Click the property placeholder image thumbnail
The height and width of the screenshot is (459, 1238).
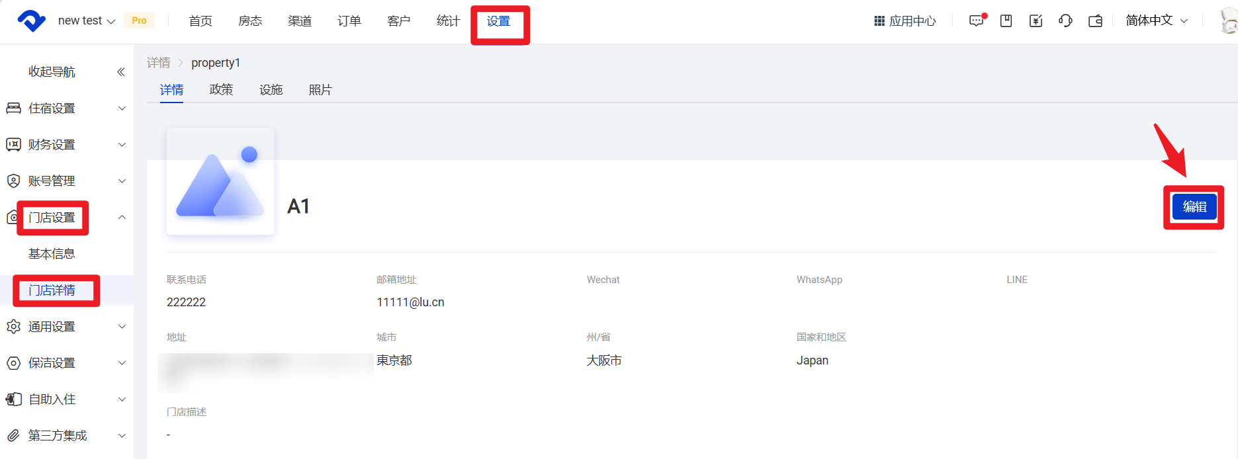click(220, 182)
